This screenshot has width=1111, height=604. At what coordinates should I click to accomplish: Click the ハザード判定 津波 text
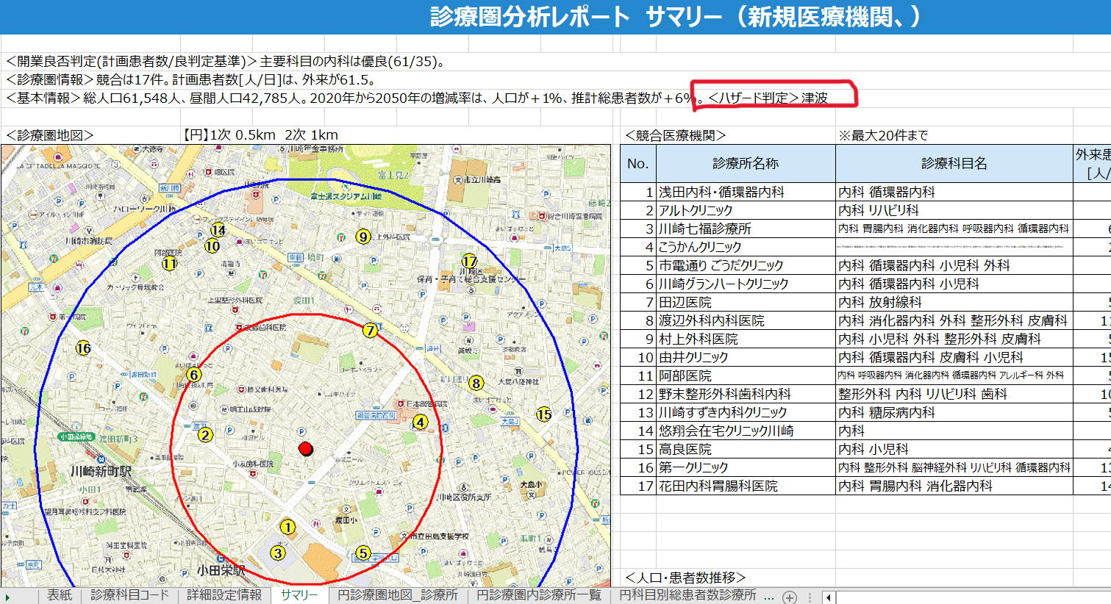pyautogui.click(x=768, y=98)
